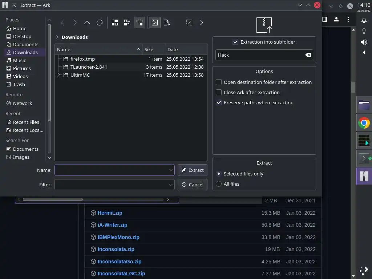This screenshot has width=372, height=279.
Task: Open InconsolataGo.zip link in browser
Action: click(x=120, y=262)
